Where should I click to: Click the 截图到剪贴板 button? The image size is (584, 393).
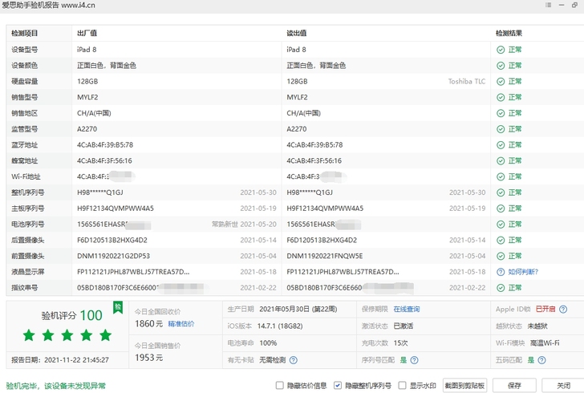point(464,386)
